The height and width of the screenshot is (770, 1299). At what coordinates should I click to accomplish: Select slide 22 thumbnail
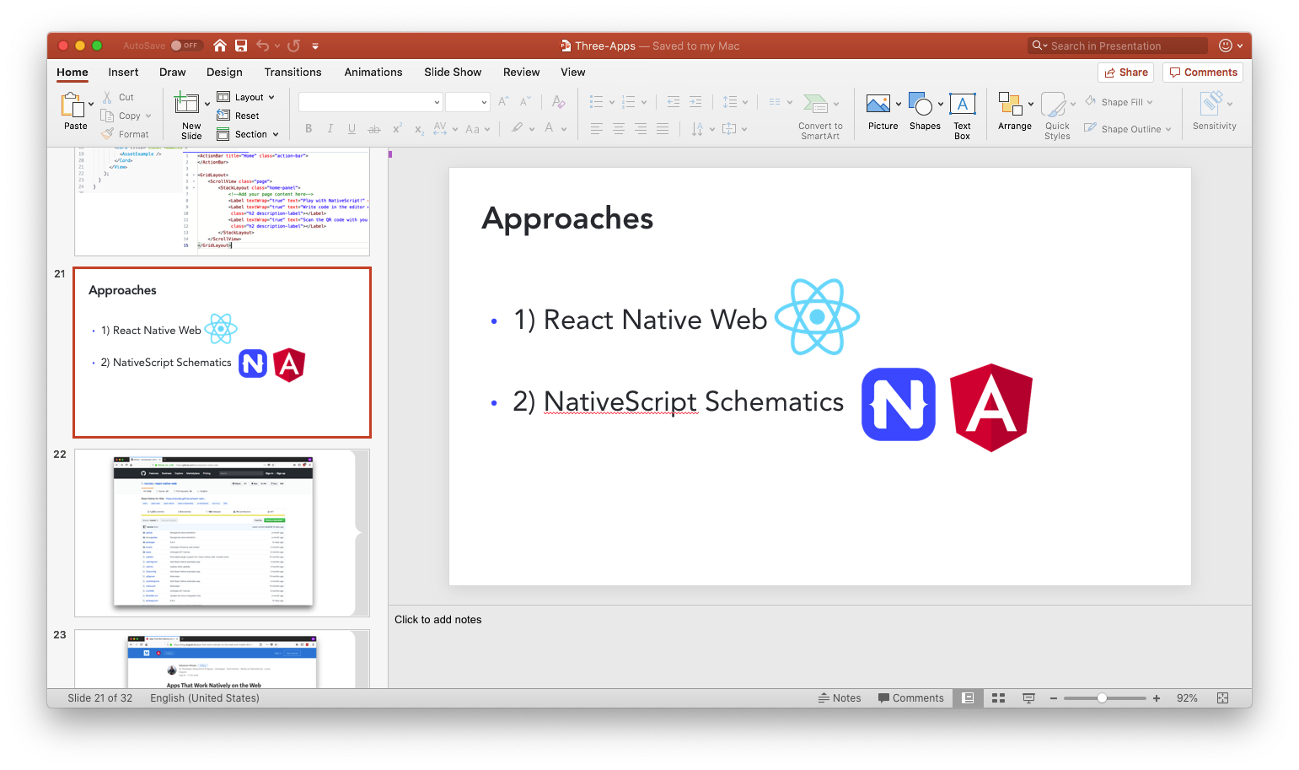(x=222, y=533)
